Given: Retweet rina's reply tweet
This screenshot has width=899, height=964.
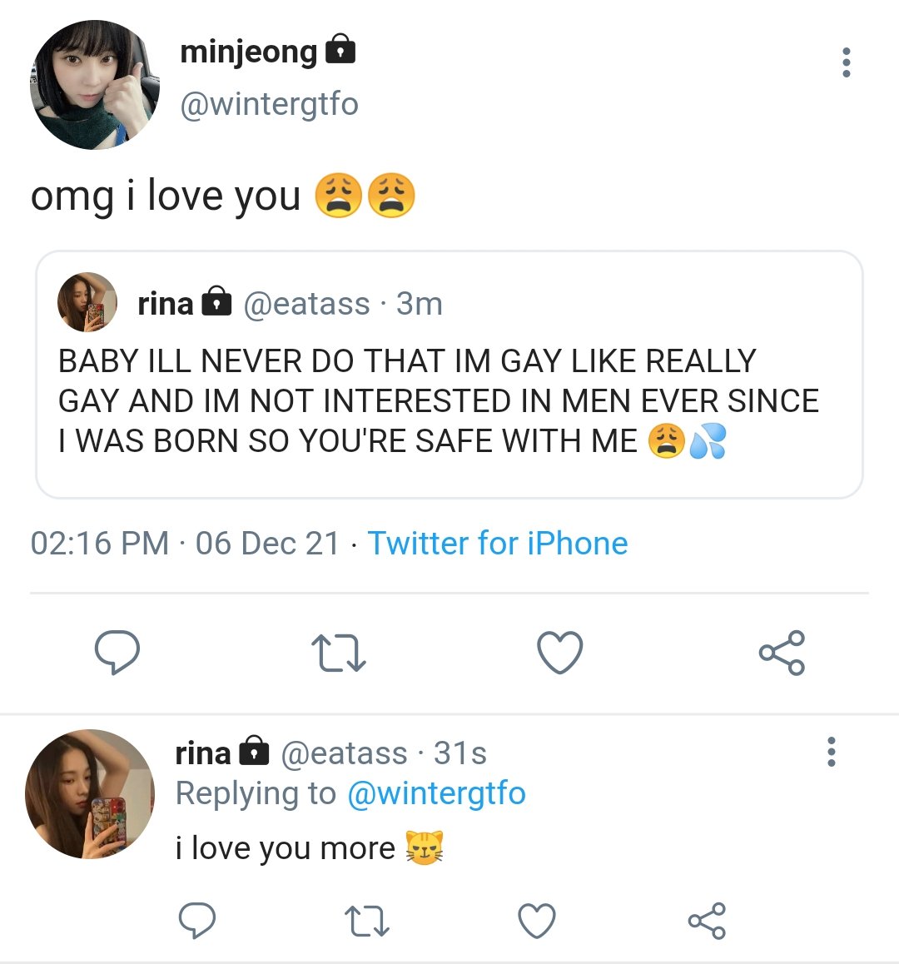Looking at the screenshot, I should pyautogui.click(x=366, y=921).
